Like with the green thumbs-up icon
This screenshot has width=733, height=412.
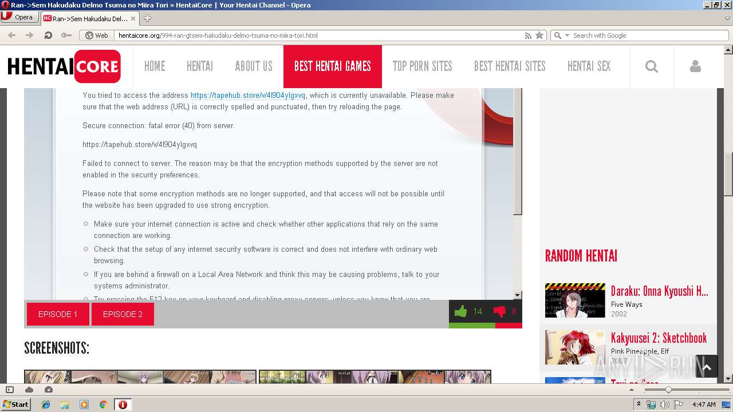(x=460, y=312)
